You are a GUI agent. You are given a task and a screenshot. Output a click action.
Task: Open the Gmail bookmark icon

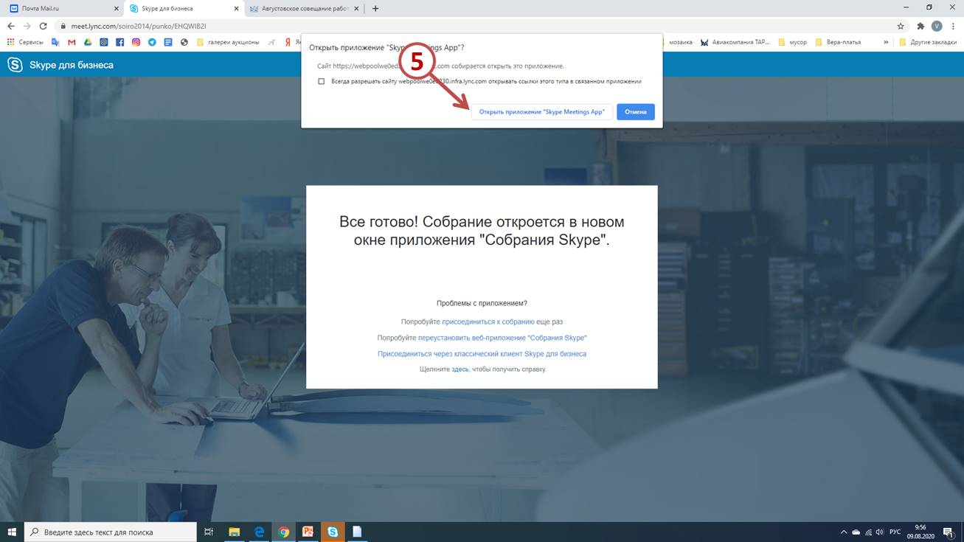click(x=72, y=42)
